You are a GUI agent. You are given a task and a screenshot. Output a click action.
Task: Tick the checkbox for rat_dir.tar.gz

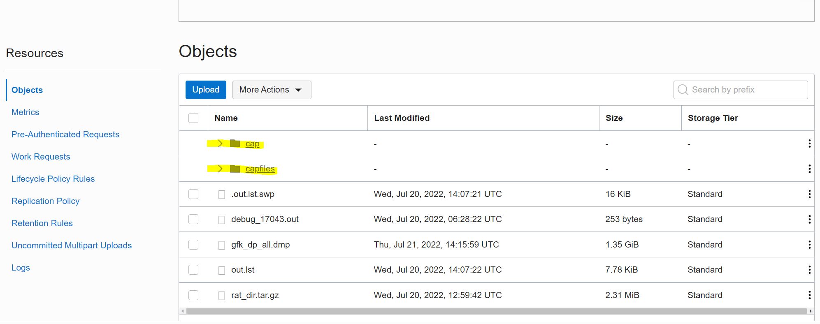(x=193, y=295)
